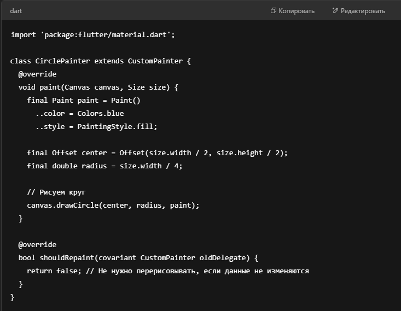Viewport: 401px width, 311px height.
Task: Click the first @override annotation
Action: pos(37,74)
